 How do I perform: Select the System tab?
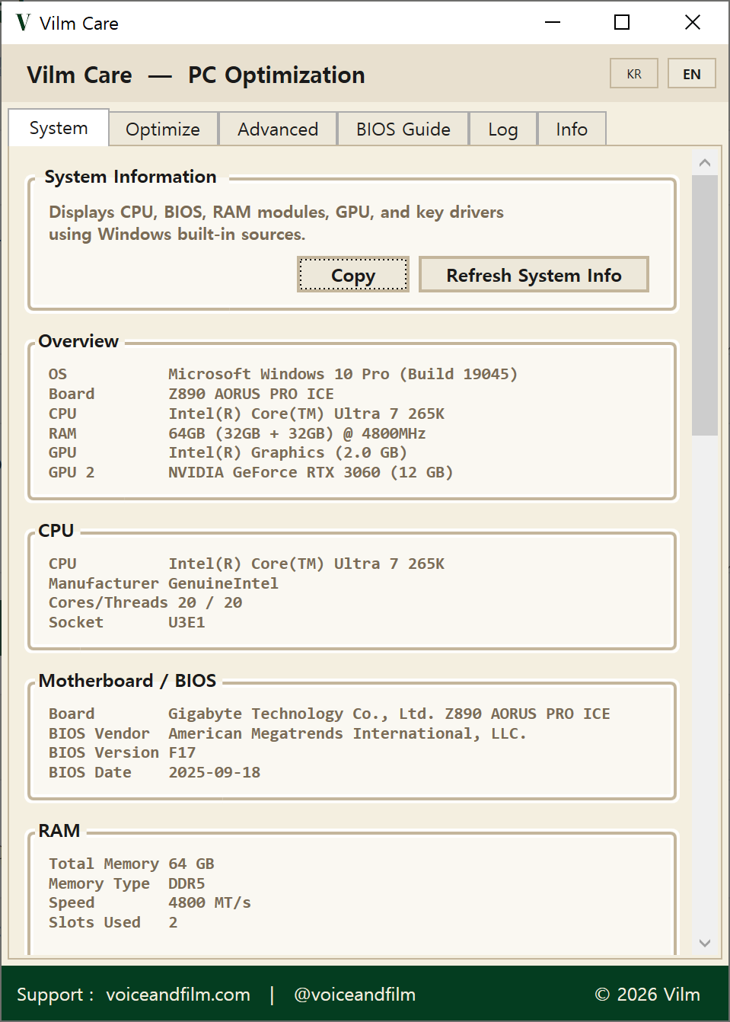click(58, 127)
